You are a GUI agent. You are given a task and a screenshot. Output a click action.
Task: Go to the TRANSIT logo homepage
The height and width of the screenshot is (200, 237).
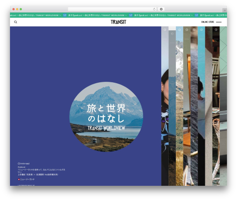[x=118, y=22]
